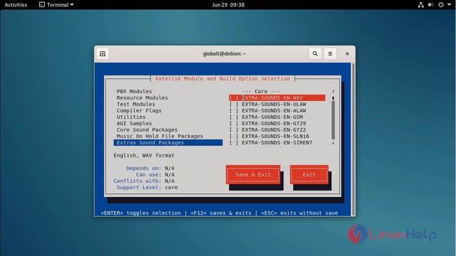
Task: Expand the system menu arrow
Action: click(x=449, y=5)
